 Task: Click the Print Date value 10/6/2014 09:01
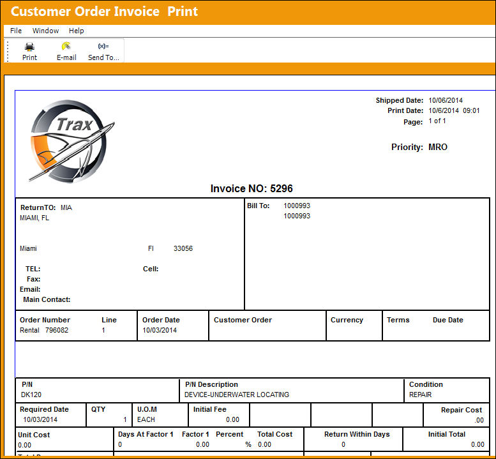tap(454, 110)
